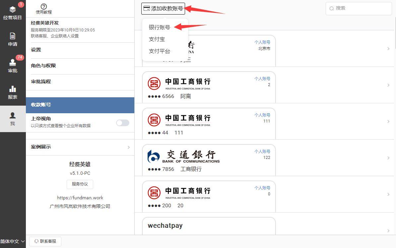Select 支付平台 from the dropdown menu
396x248 pixels.
point(159,51)
